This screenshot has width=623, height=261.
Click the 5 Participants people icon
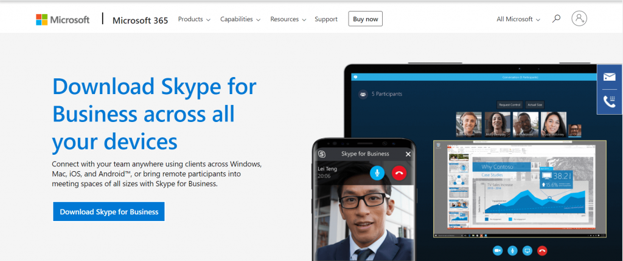pyautogui.click(x=363, y=95)
